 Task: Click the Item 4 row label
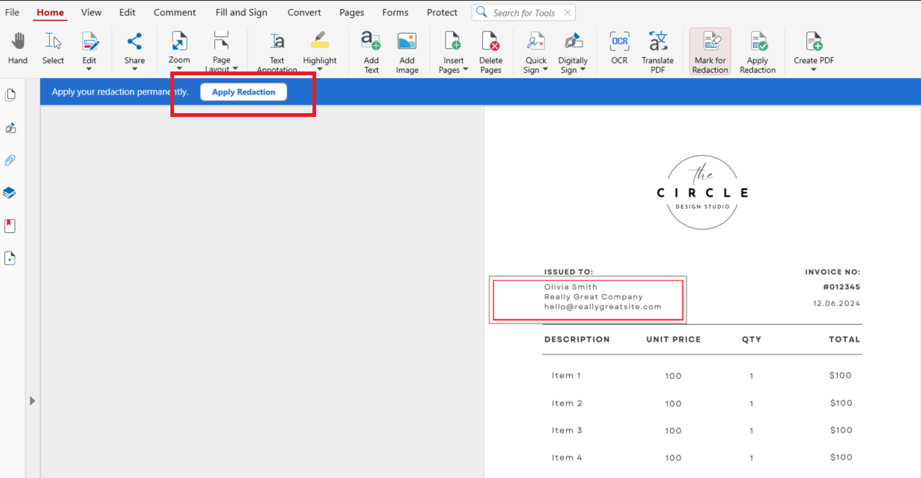(567, 458)
